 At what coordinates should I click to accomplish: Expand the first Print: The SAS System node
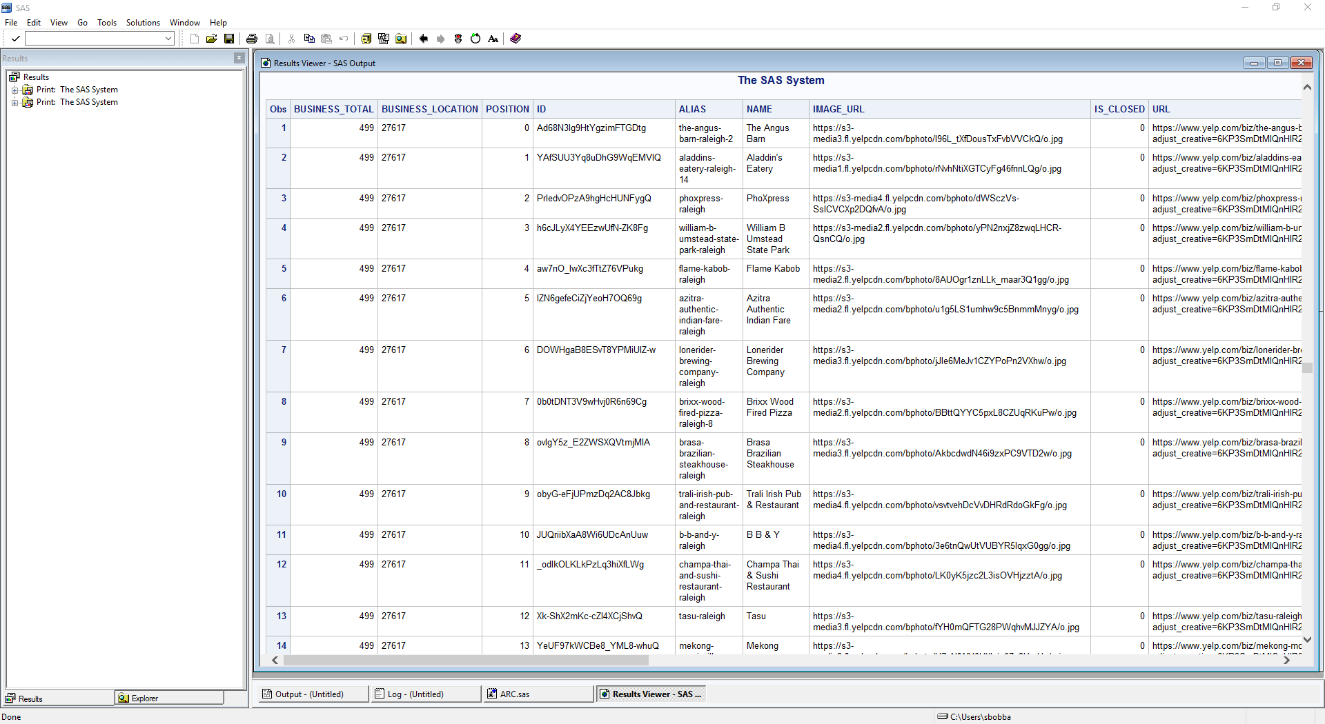coord(14,90)
